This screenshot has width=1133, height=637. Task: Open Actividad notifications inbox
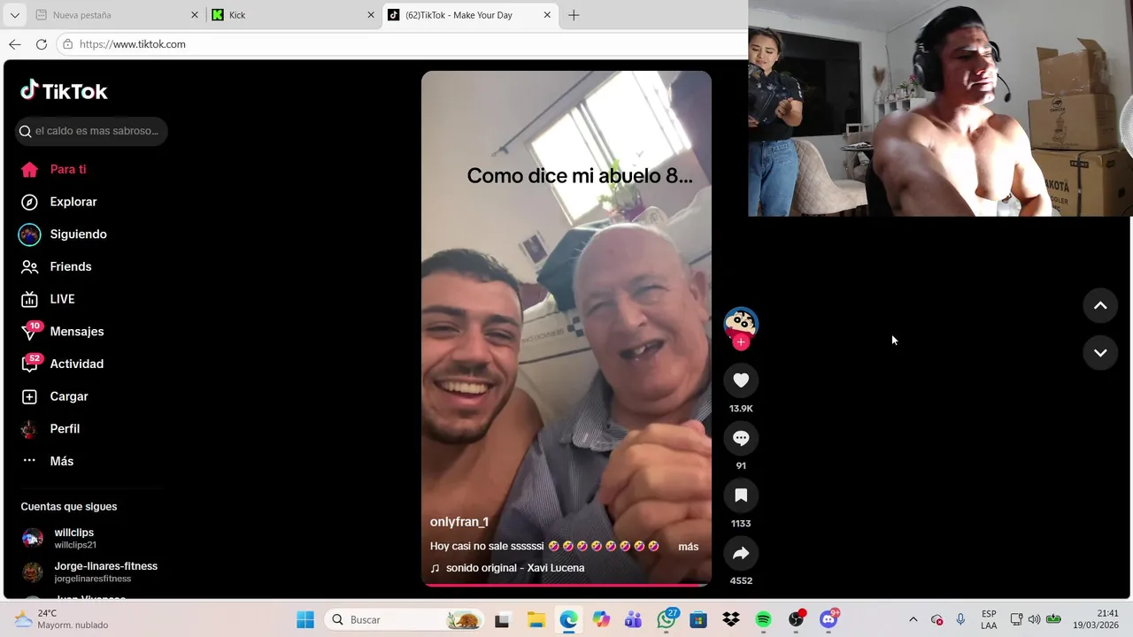click(x=62, y=364)
